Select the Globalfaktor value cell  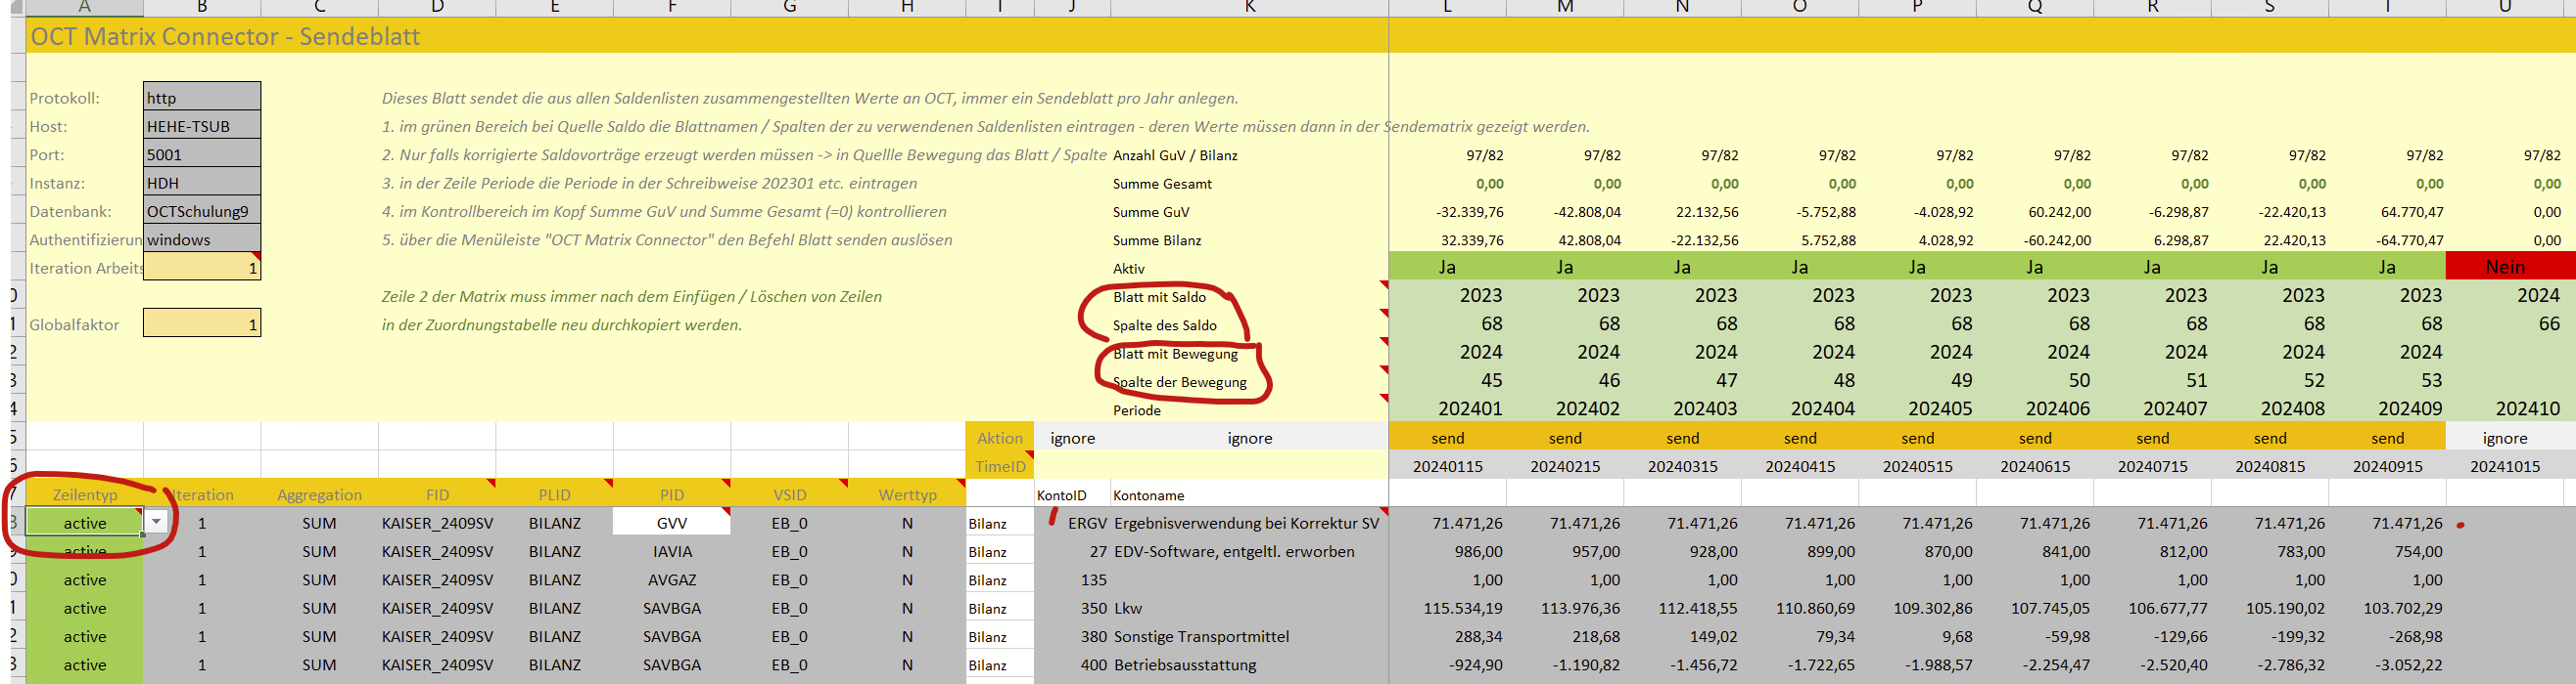tap(201, 323)
